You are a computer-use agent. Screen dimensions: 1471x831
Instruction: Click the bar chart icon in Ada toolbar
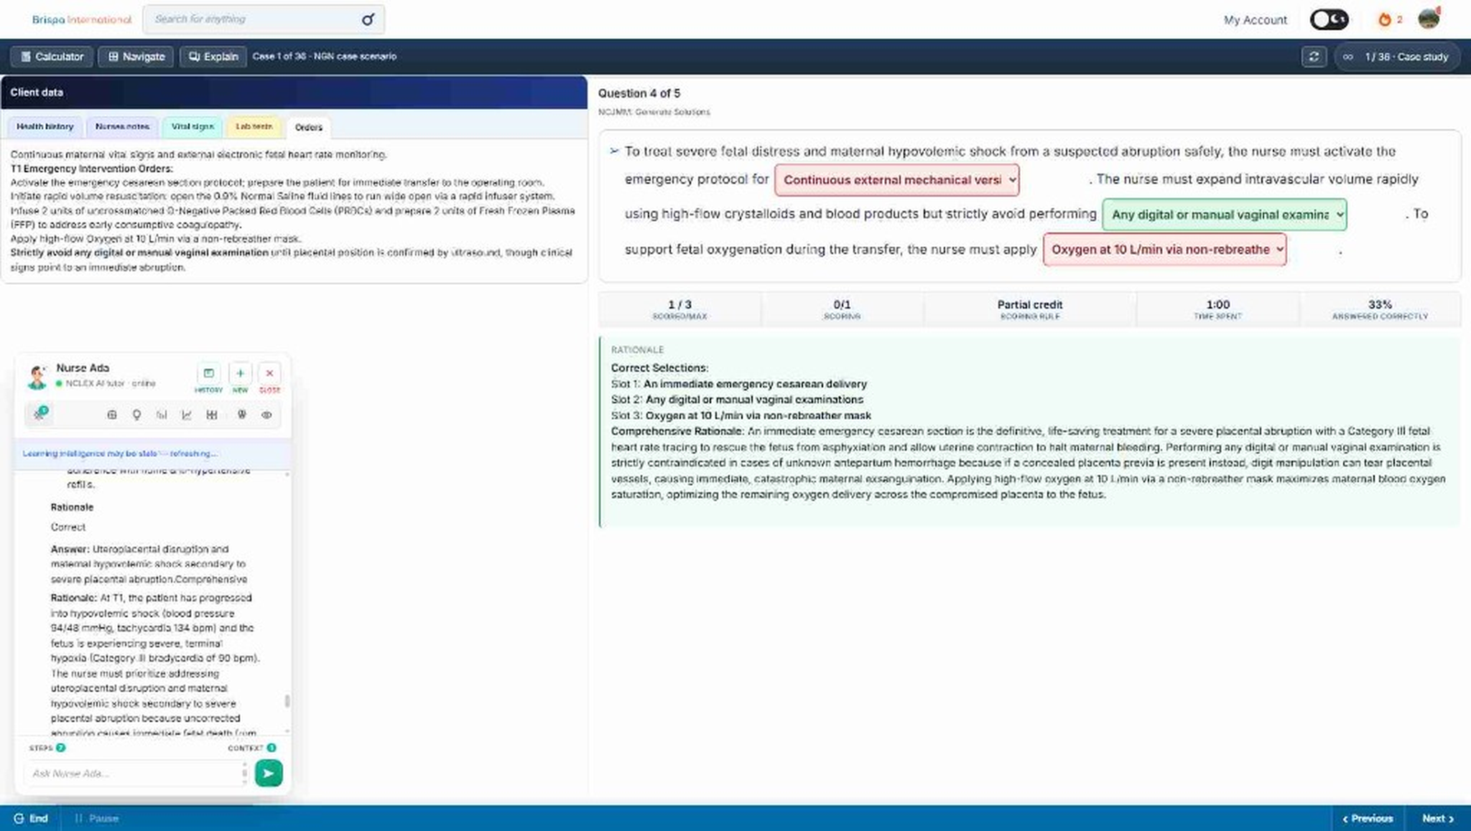click(x=162, y=415)
